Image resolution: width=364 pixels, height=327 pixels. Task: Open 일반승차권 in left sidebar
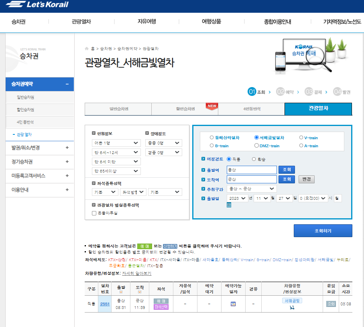tap(26, 97)
